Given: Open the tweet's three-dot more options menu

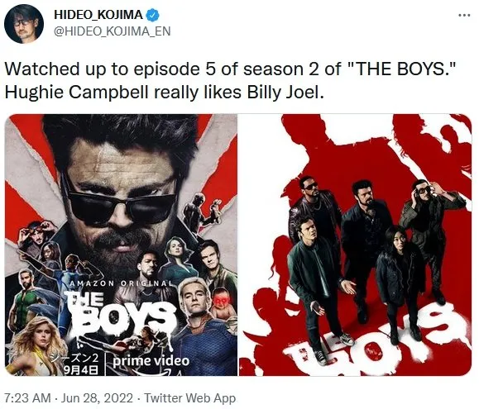Looking at the screenshot, I should (464, 15).
